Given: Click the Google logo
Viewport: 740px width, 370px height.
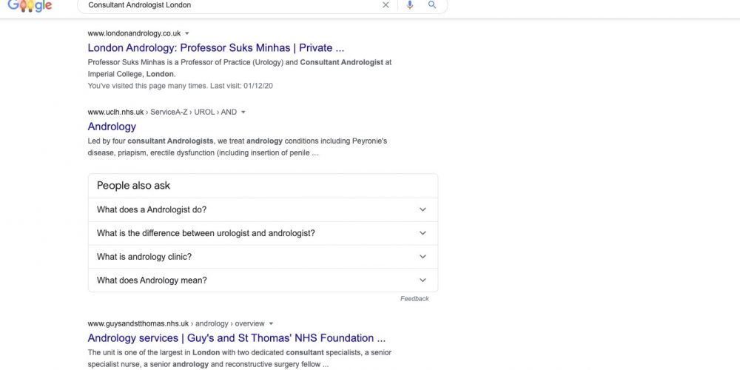Looking at the screenshot, I should pyautogui.click(x=30, y=6).
